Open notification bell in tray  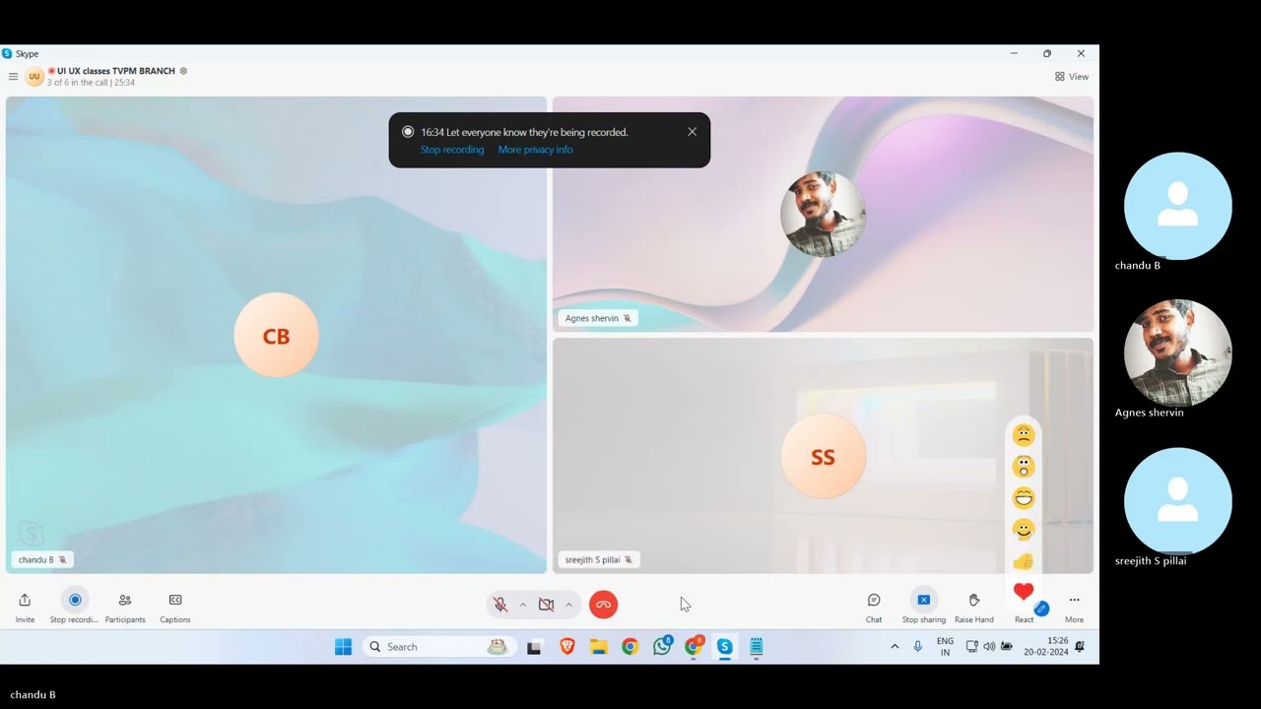click(1080, 647)
